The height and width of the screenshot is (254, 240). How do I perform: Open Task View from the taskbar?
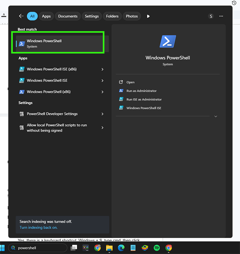[x=74, y=248]
